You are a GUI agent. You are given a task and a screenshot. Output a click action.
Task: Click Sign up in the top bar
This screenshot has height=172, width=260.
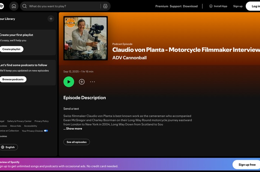click(x=238, y=6)
